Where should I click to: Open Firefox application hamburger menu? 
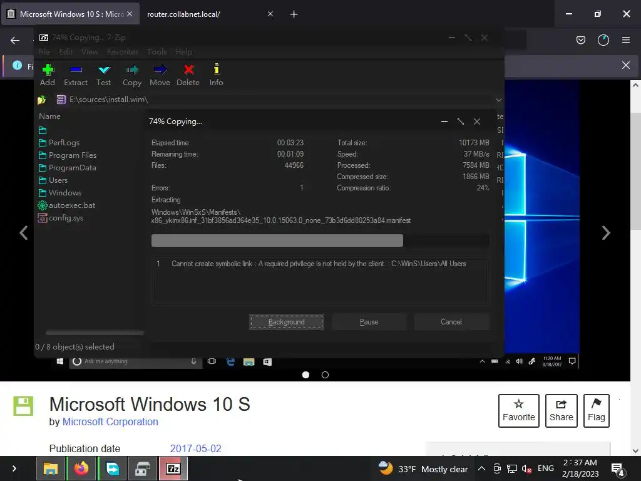tap(625, 40)
